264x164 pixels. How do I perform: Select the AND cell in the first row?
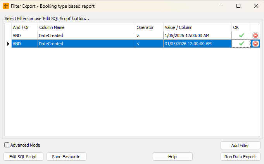[x=24, y=36]
